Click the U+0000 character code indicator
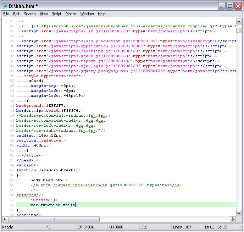Screen dimensions: 244x232 pos(116,227)
